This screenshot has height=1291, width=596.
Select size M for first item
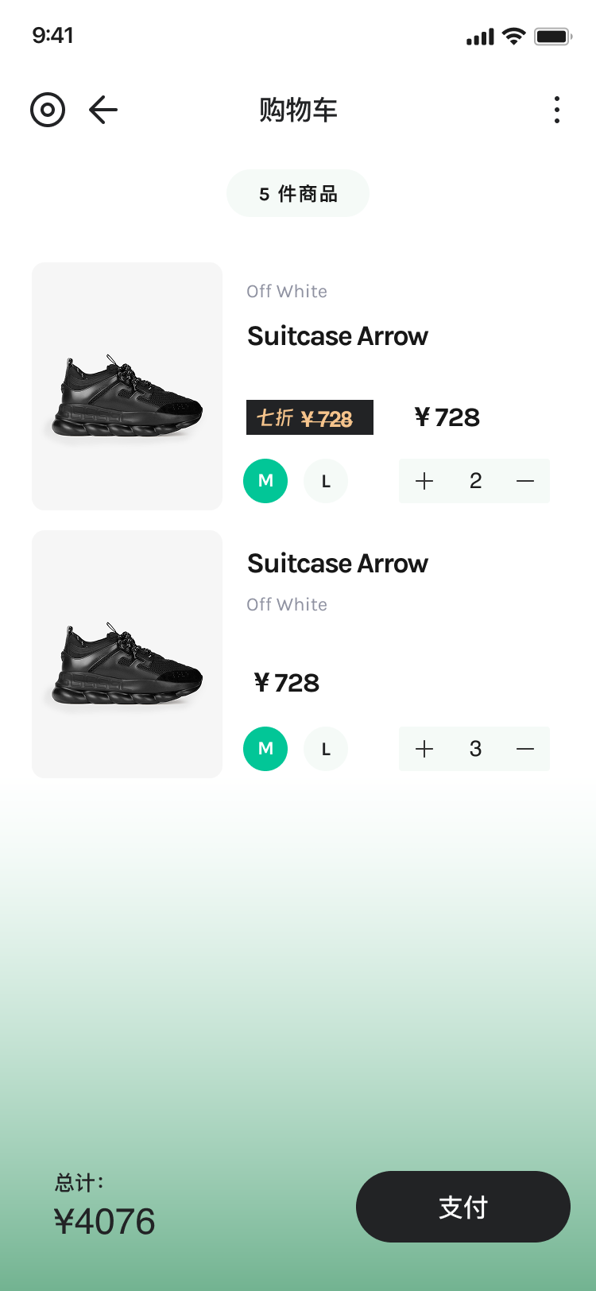point(265,481)
